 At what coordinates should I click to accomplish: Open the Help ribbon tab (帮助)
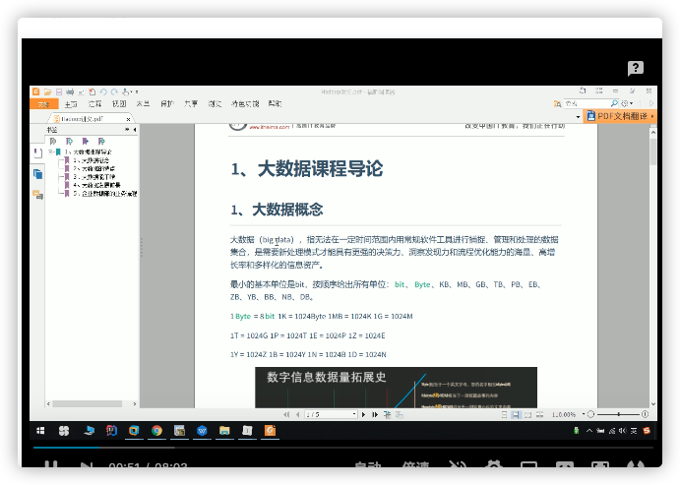click(275, 104)
